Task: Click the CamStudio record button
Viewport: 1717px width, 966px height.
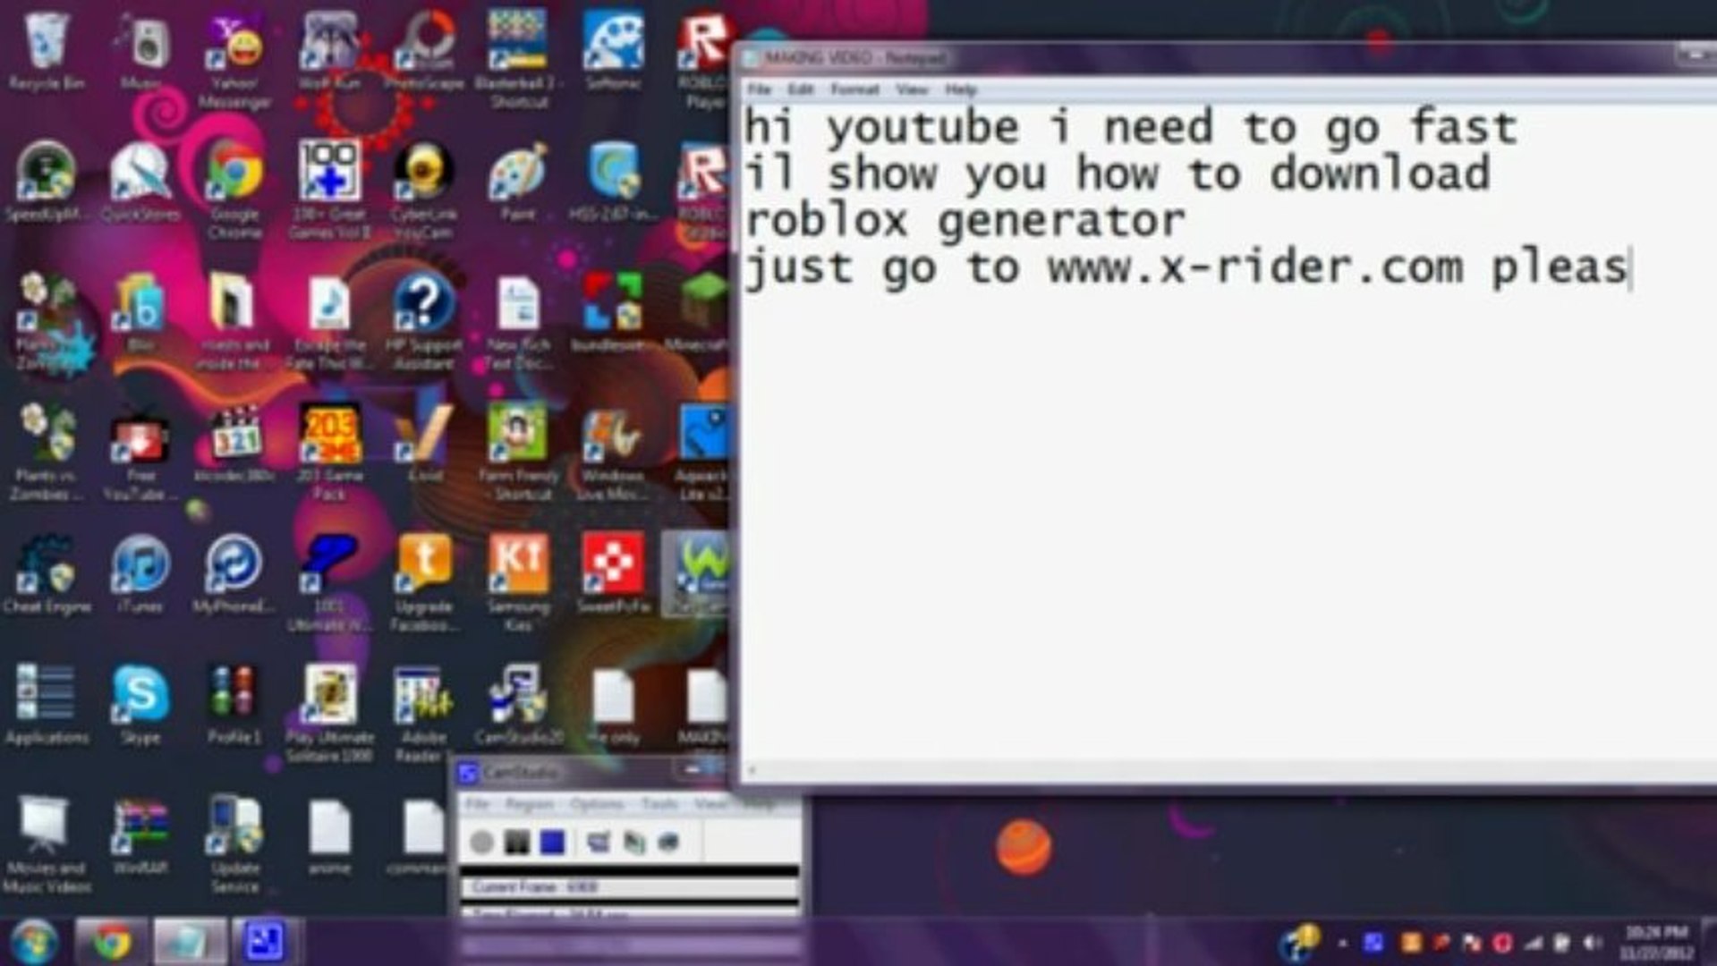Action: coord(481,842)
